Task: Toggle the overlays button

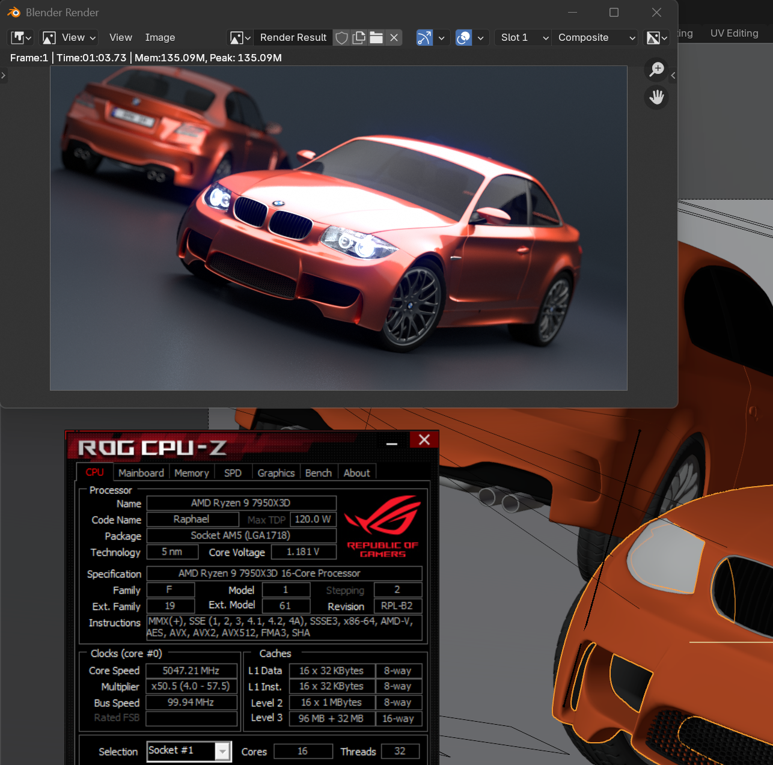Action: 463,37
